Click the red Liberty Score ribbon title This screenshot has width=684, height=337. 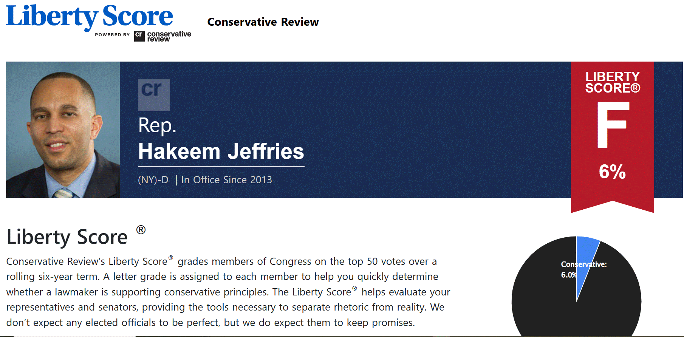tap(613, 82)
